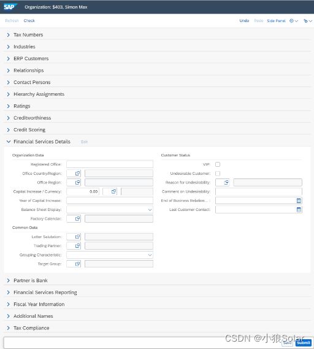Click the 'Common Data' group heading

point(25,228)
